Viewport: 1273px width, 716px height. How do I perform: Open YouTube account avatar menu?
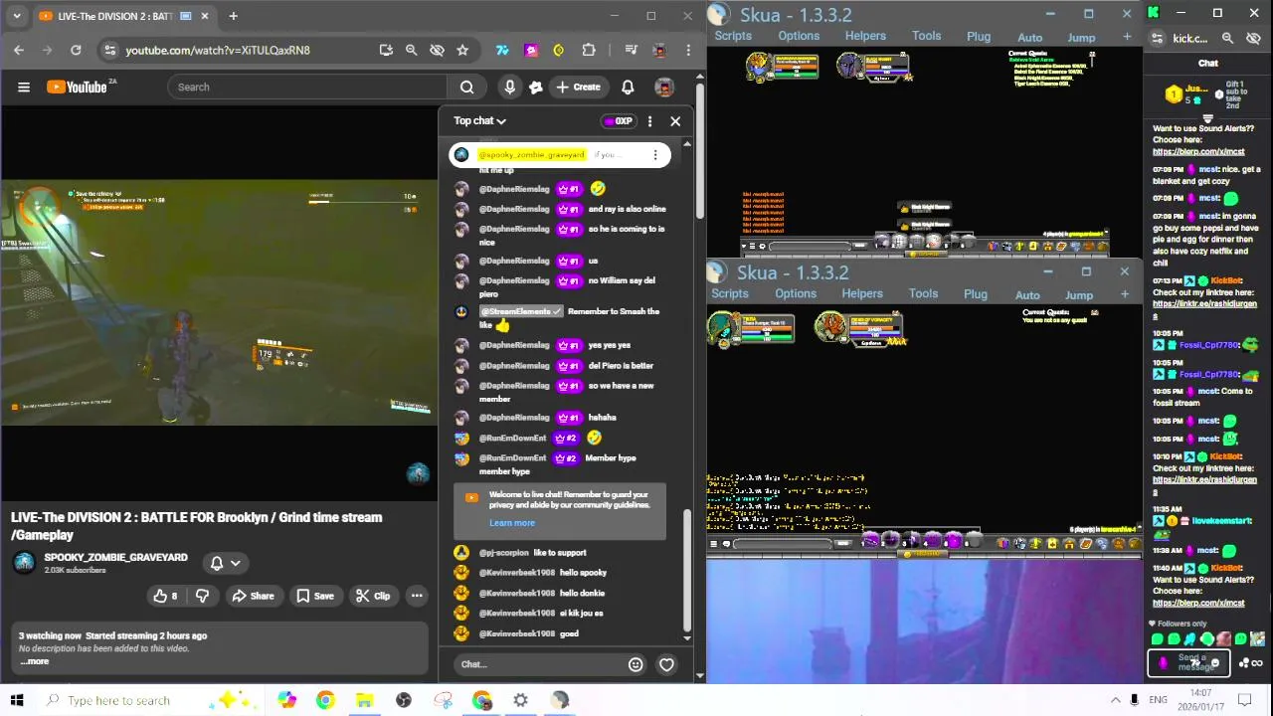coord(664,87)
